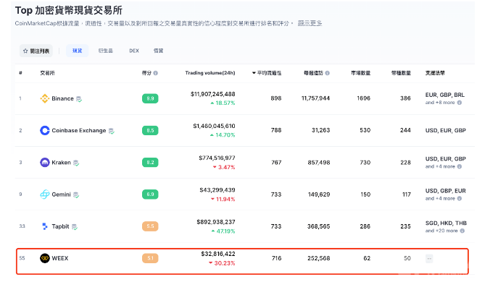Viewport: 477px width, 282px height.
Task: Click the 顯示更多 link
Action: coord(310,23)
